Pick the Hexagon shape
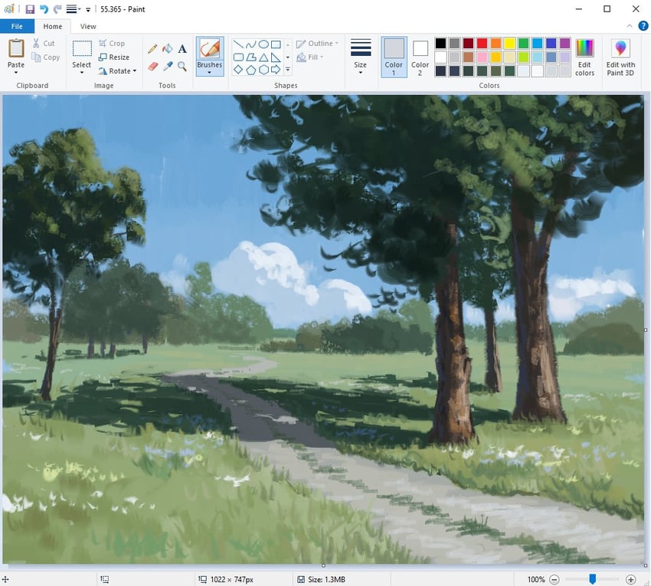 point(263,70)
